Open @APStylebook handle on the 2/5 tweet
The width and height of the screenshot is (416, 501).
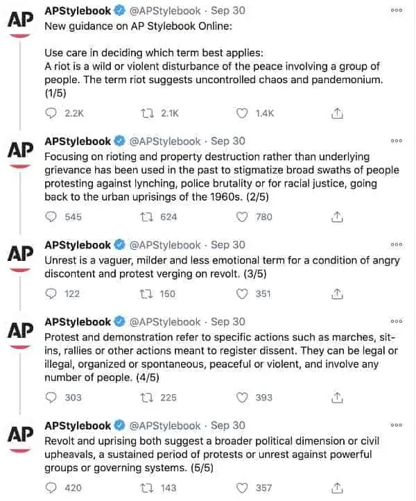(165, 142)
